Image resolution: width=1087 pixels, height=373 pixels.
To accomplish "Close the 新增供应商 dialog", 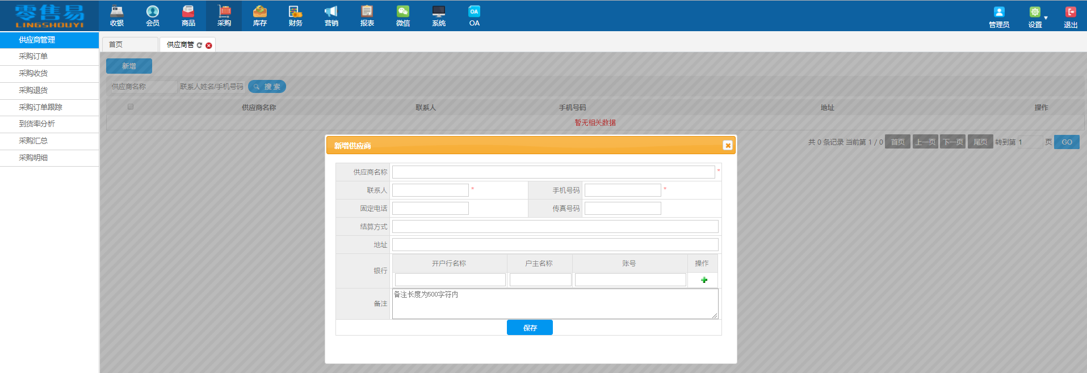I will coord(727,146).
